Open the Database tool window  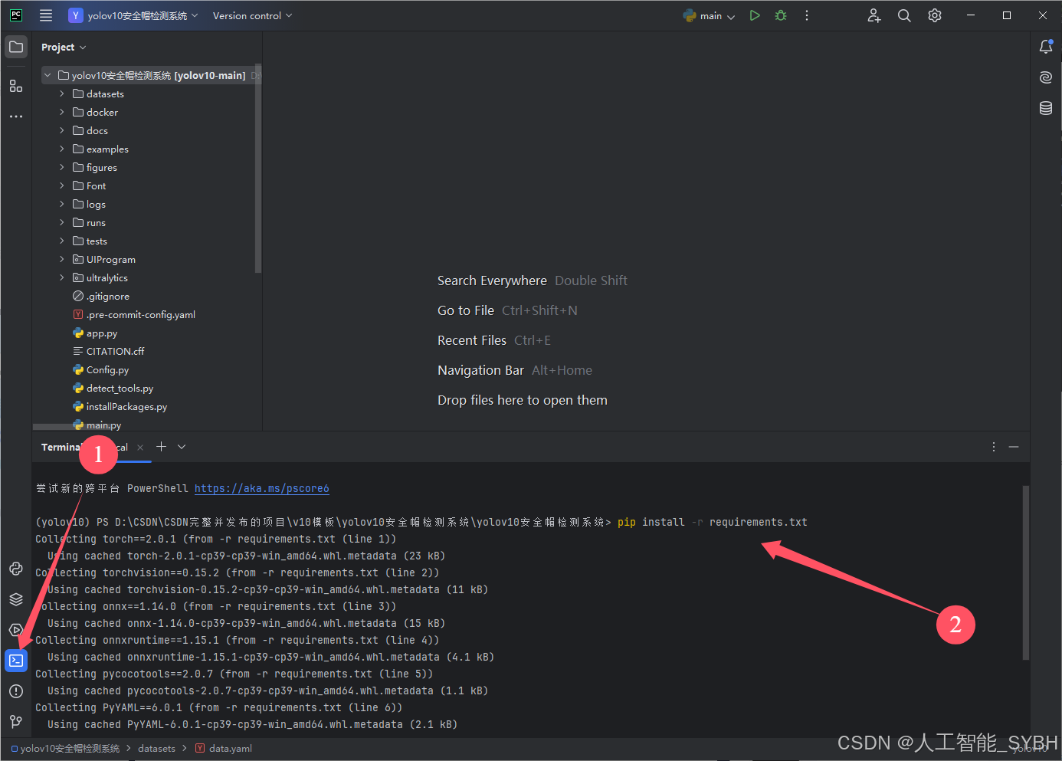(x=1046, y=108)
